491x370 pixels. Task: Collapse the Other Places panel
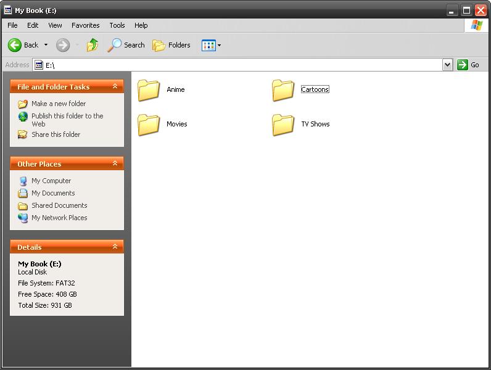coord(115,163)
